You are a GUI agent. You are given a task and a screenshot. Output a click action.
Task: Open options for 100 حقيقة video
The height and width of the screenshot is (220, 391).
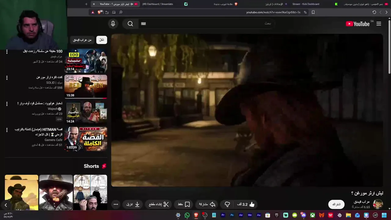coord(7,52)
